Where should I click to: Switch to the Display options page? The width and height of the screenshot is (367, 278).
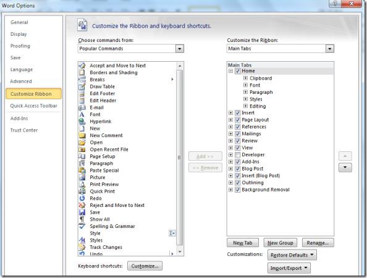(19, 34)
